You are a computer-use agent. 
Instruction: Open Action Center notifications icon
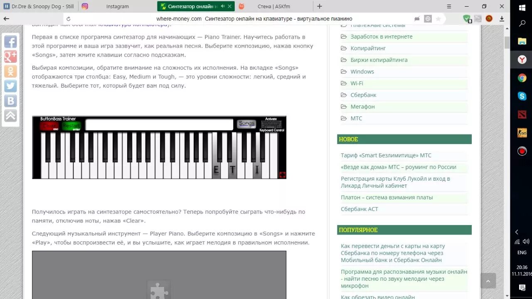click(522, 287)
